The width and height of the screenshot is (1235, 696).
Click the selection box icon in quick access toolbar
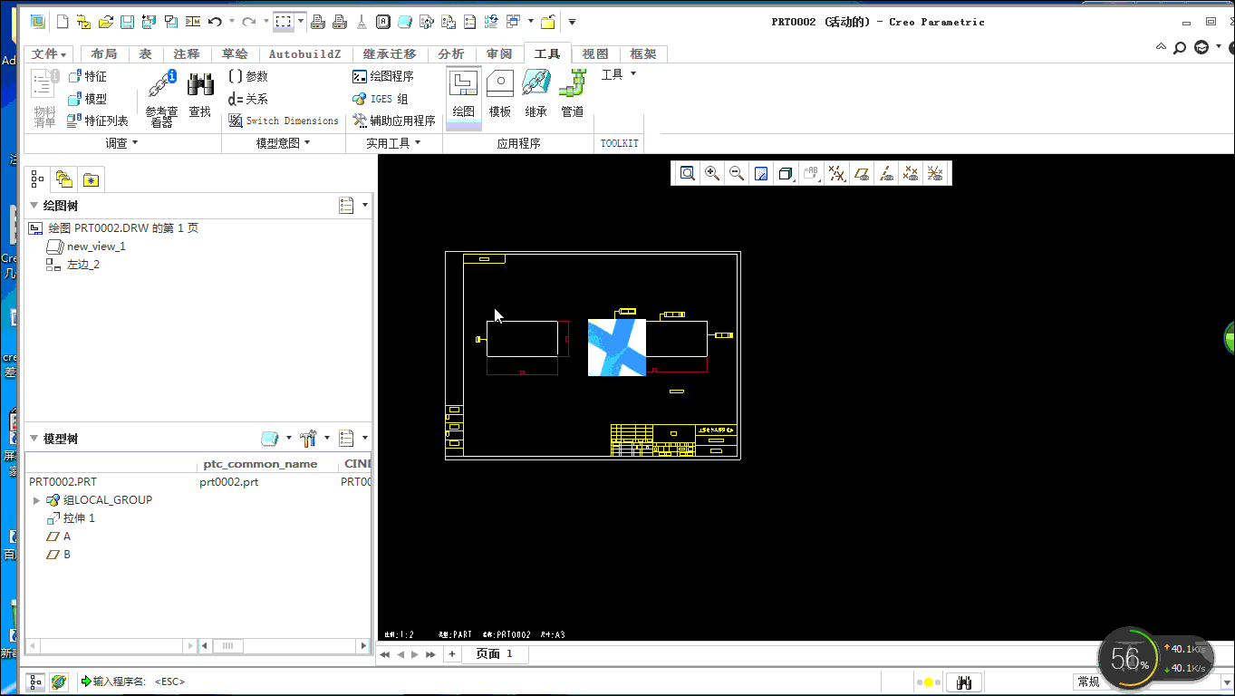pyautogui.click(x=285, y=22)
